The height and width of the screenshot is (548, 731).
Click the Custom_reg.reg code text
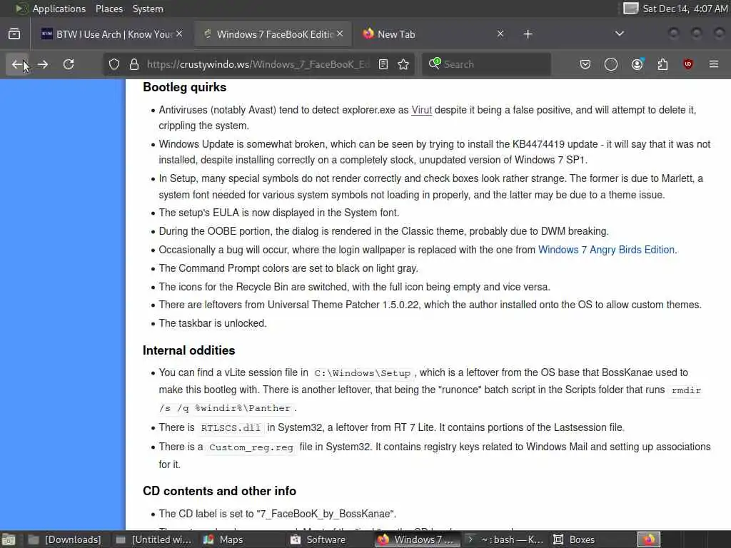[x=251, y=447]
